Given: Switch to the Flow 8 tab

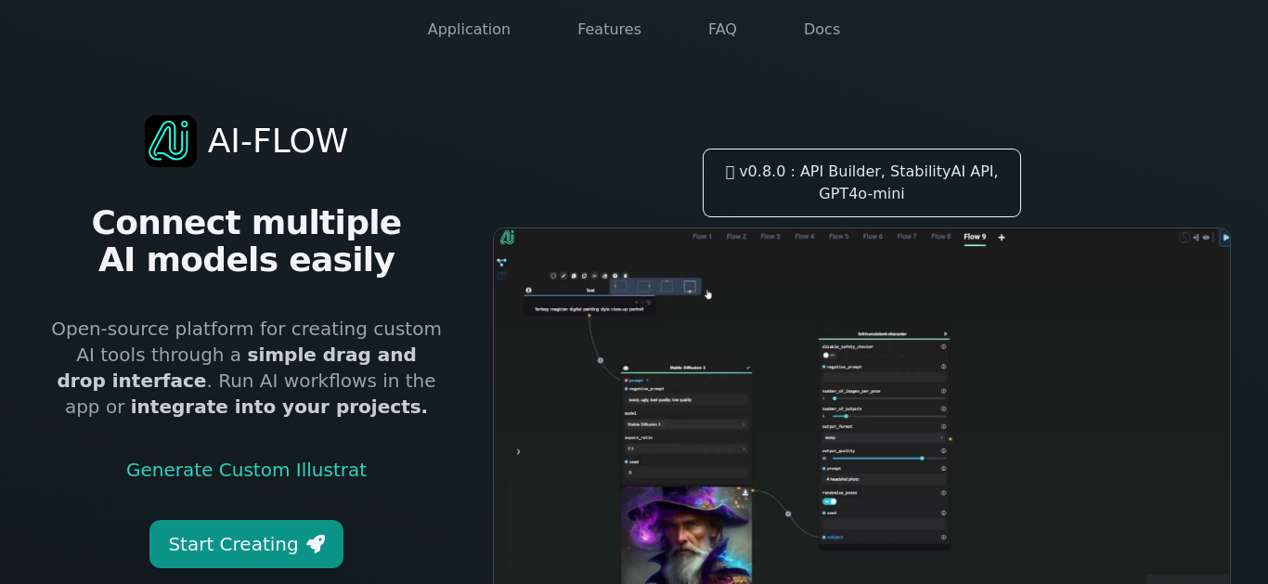Looking at the screenshot, I should click(941, 237).
